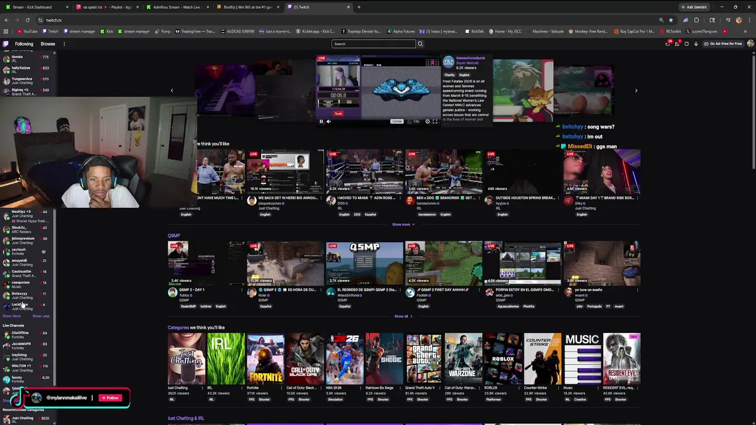Go to previous featured stream with left arrow

172,90
